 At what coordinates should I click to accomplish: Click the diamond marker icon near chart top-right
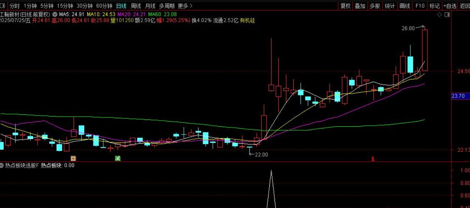pos(439,14)
